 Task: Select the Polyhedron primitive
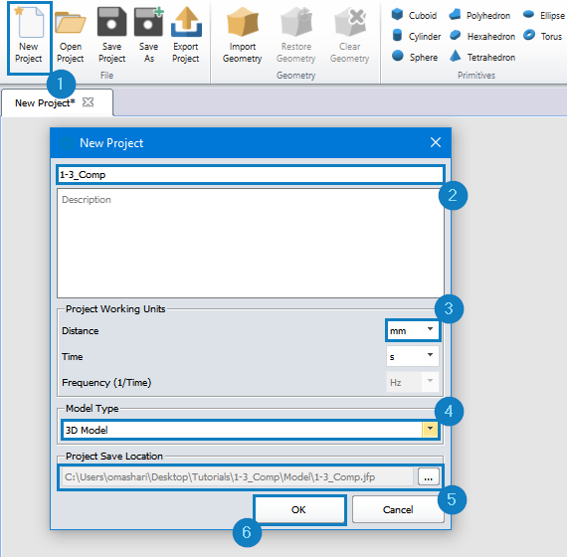(x=479, y=15)
